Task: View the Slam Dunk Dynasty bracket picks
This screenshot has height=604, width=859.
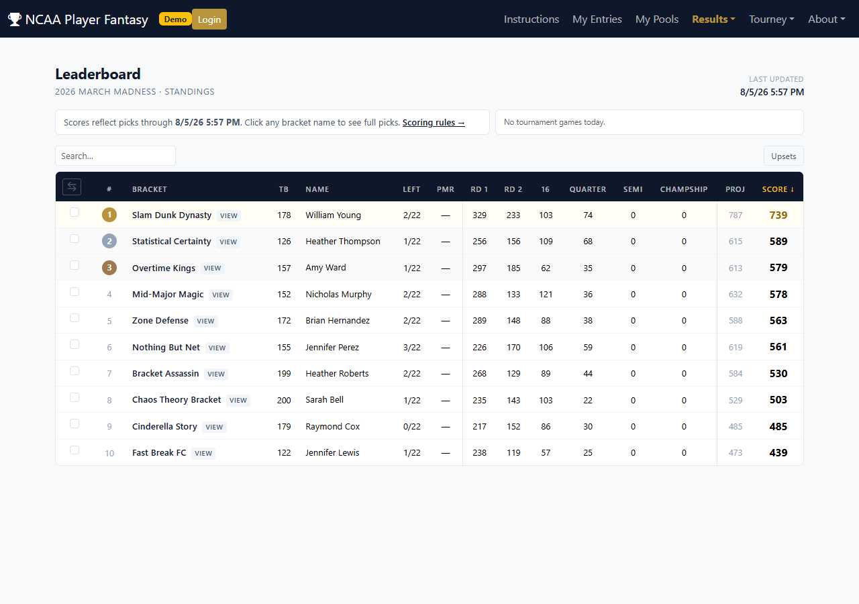Action: pyautogui.click(x=229, y=216)
